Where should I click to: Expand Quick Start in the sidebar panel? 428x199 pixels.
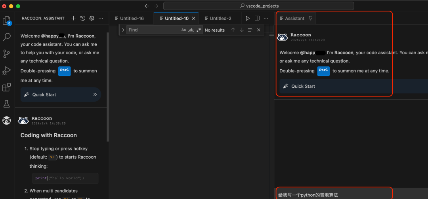tap(61, 95)
